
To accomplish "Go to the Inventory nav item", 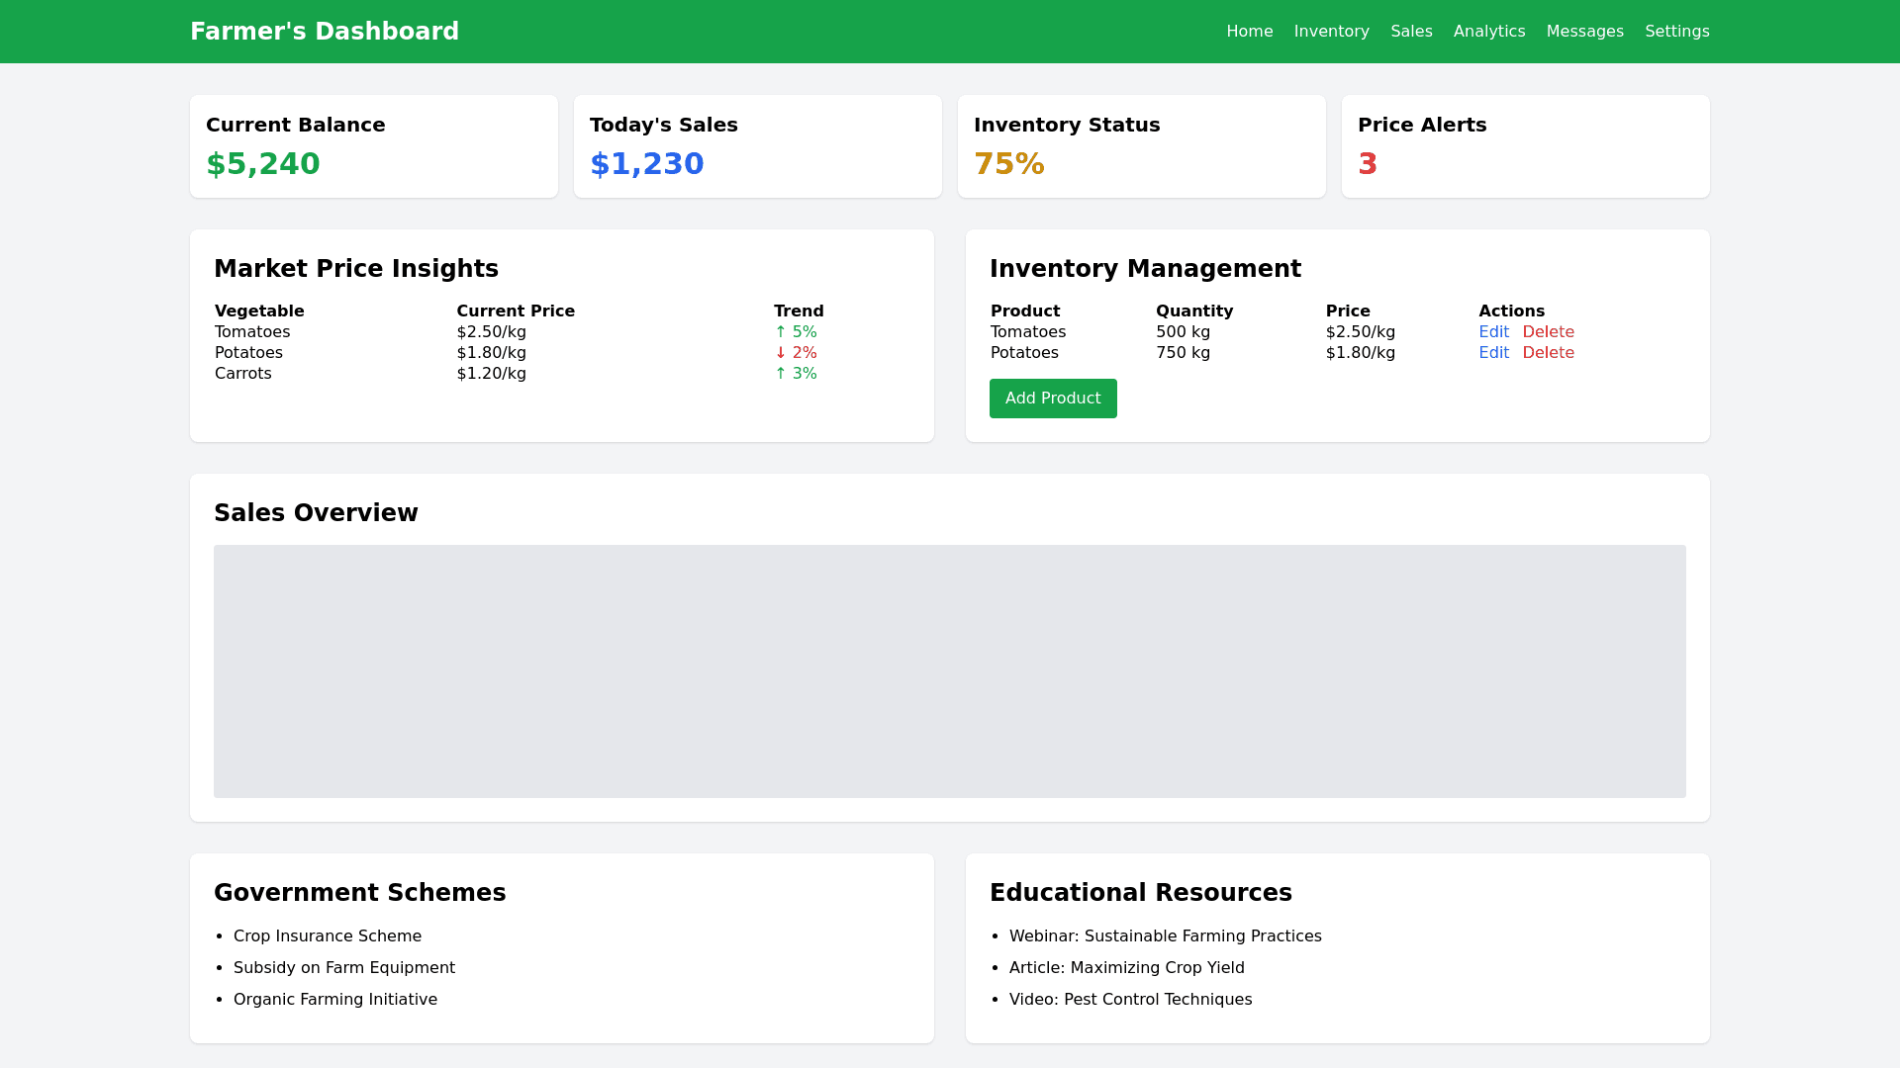I will [1331, 32].
